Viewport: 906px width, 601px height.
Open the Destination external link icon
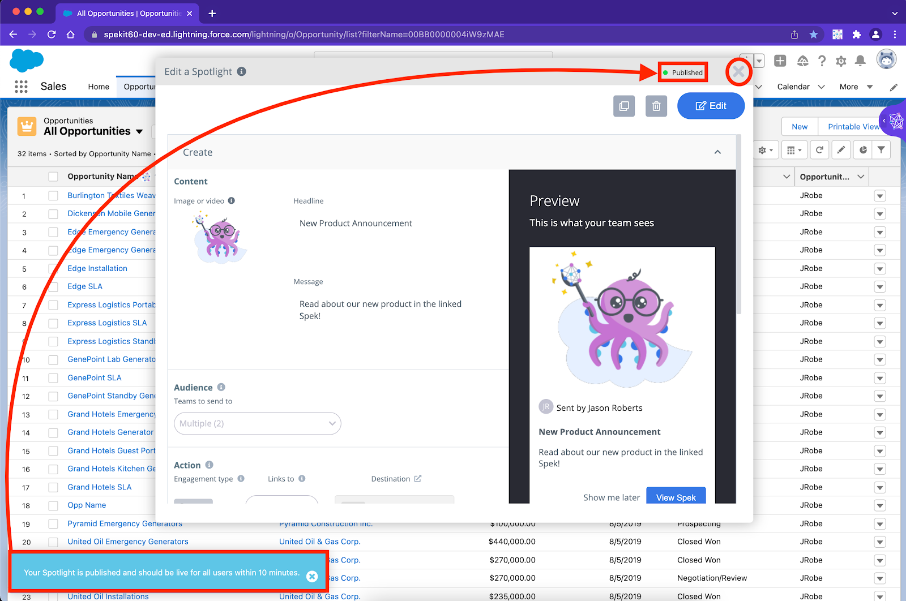coord(418,479)
